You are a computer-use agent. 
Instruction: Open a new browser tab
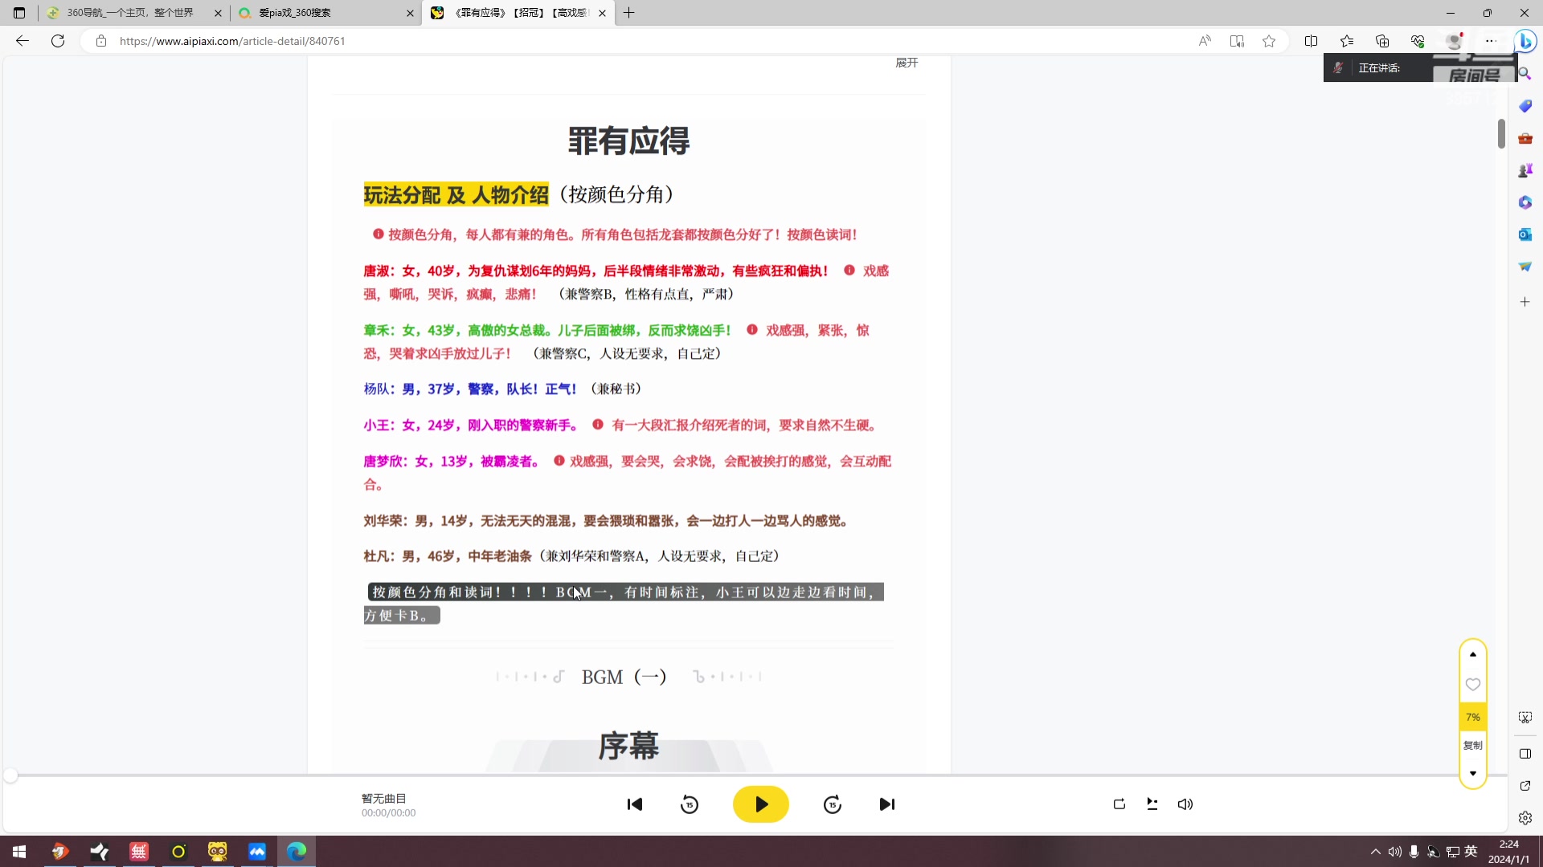coord(629,13)
